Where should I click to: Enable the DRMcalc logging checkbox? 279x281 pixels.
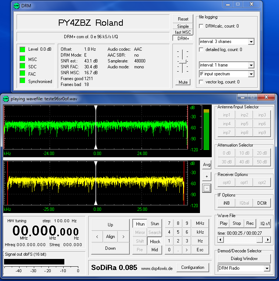point(201,26)
